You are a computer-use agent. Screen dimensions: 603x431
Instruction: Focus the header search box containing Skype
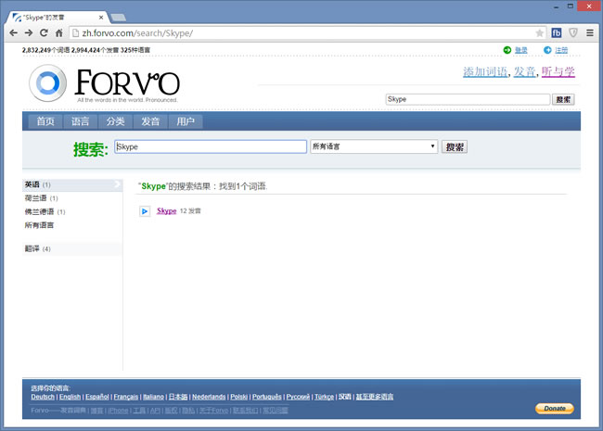[468, 99]
